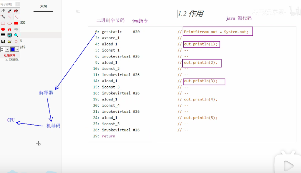
Task: Choose the red clear-all annotations icon
Action: tap(16, 11)
